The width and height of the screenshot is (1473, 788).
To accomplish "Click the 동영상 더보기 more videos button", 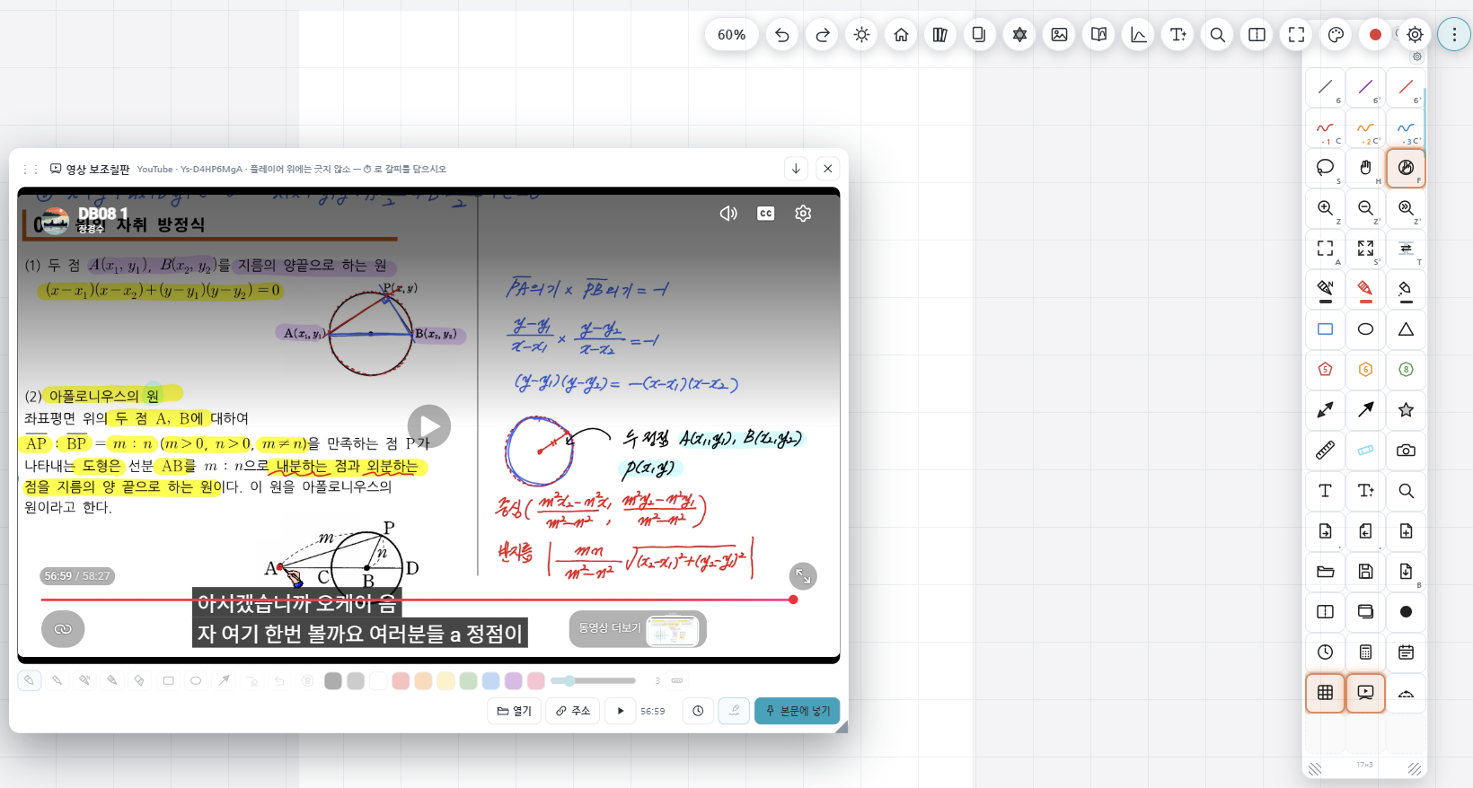I will tap(638, 629).
